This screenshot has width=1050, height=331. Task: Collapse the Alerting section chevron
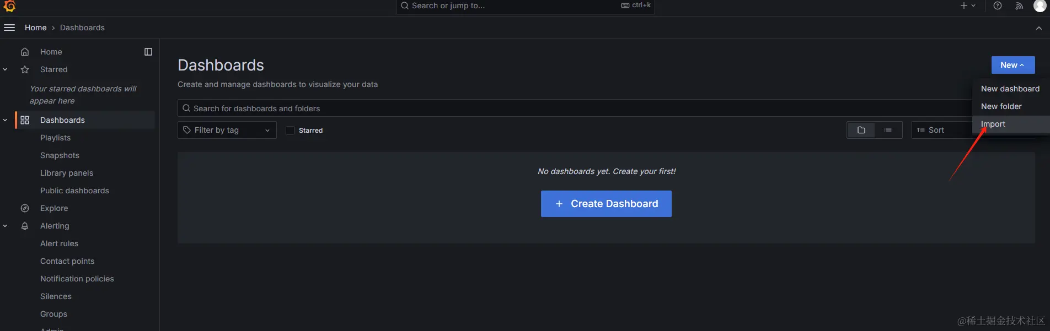coord(5,226)
